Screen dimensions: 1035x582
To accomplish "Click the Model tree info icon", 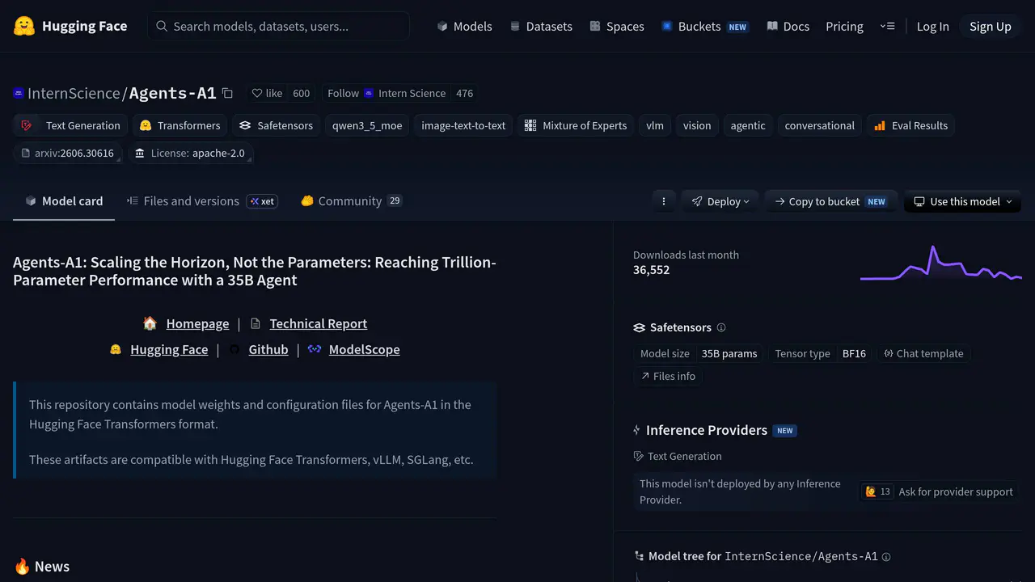I will point(886,557).
